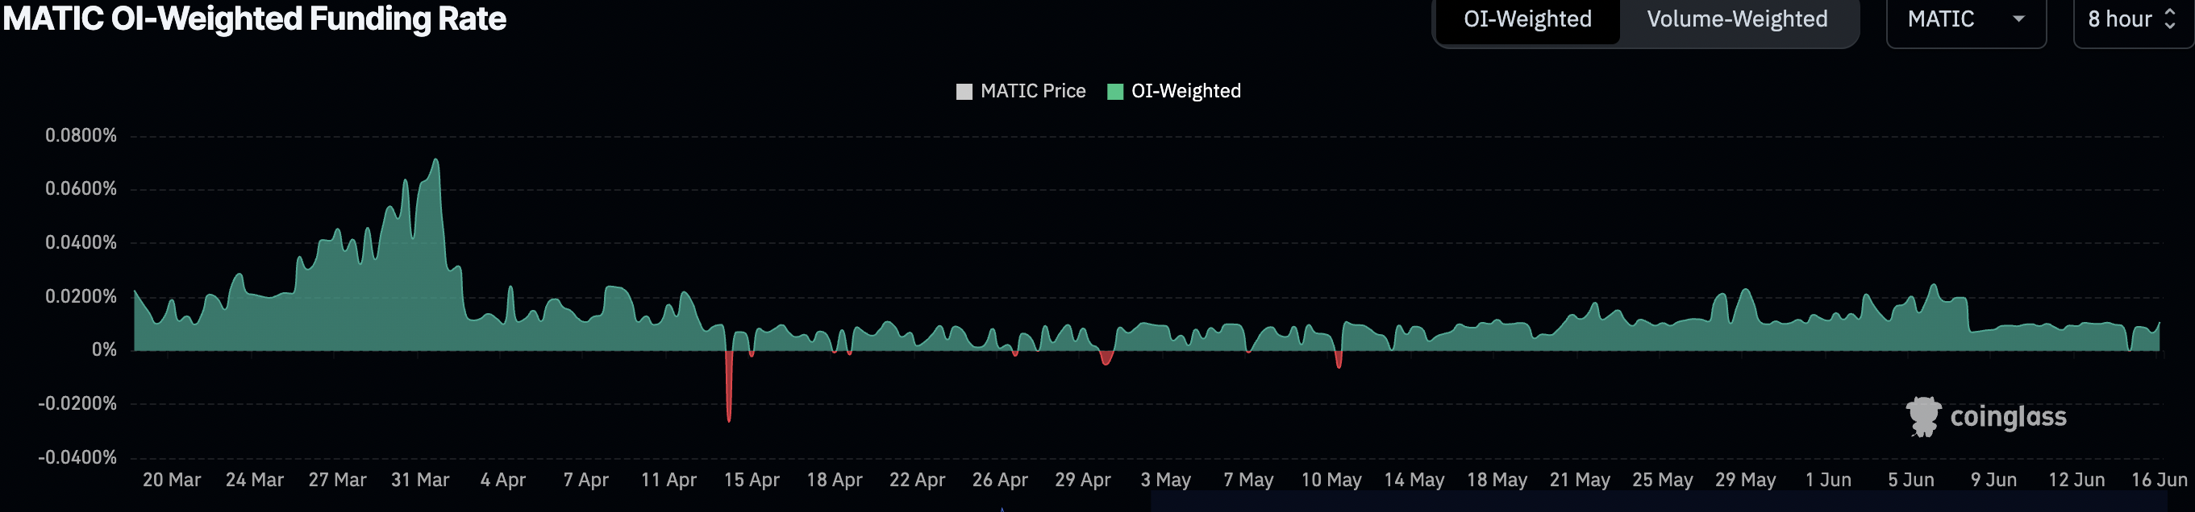The image size is (2195, 512).
Task: Click the MATIC OI-Weighted Funding Rate title
Action: 254,19
